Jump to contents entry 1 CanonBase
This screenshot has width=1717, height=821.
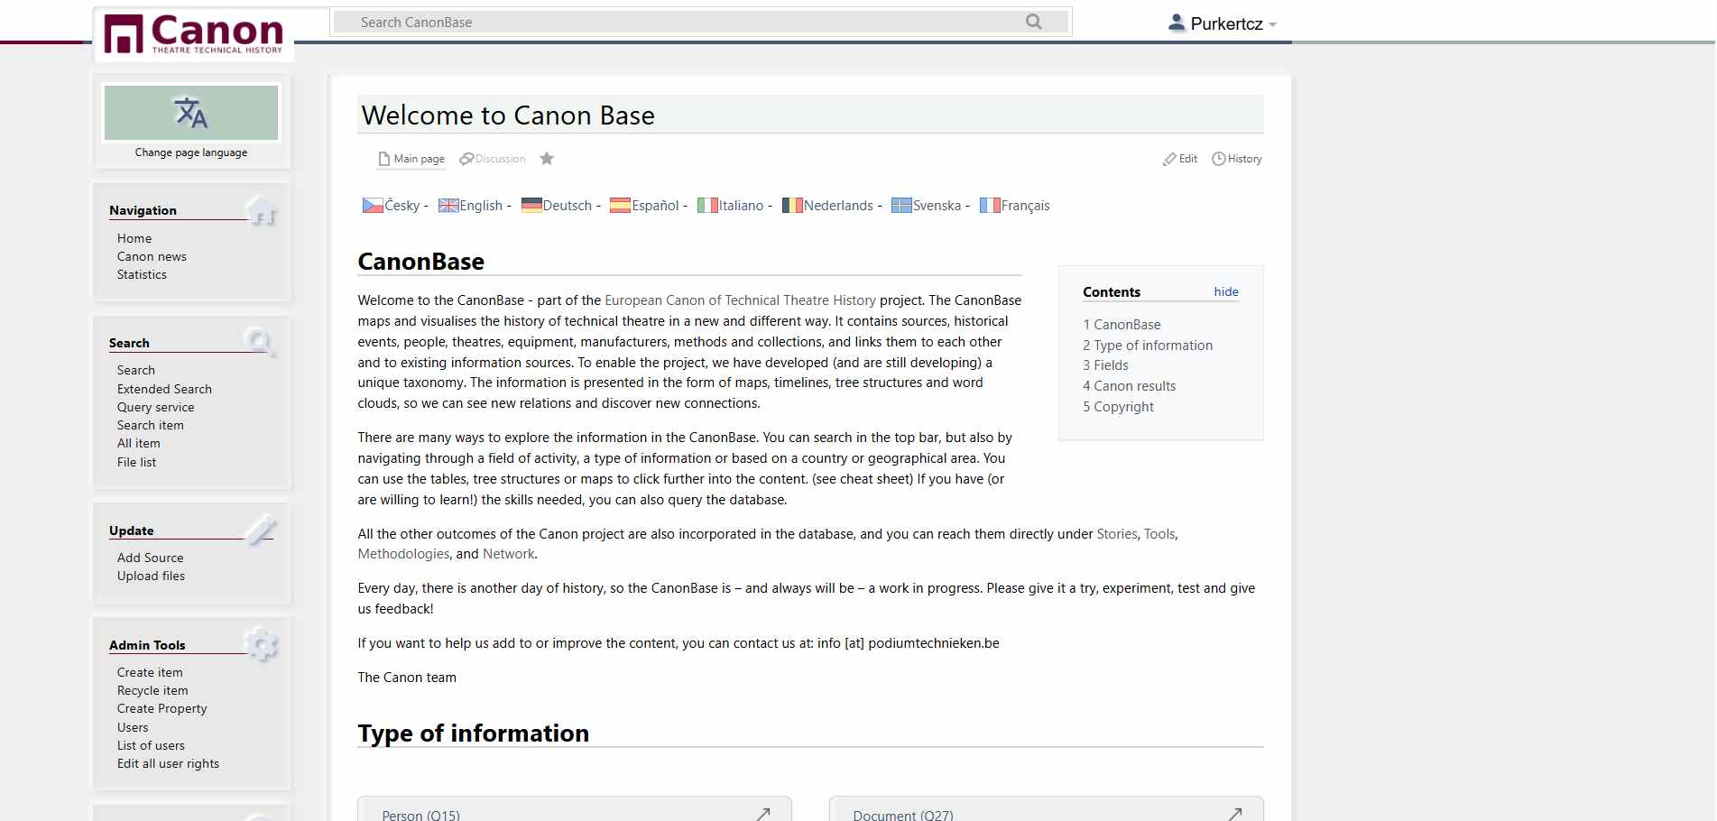1122,325
